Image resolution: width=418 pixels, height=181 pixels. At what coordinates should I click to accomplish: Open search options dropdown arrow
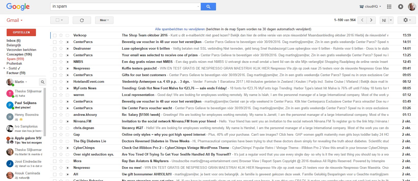(198, 7)
